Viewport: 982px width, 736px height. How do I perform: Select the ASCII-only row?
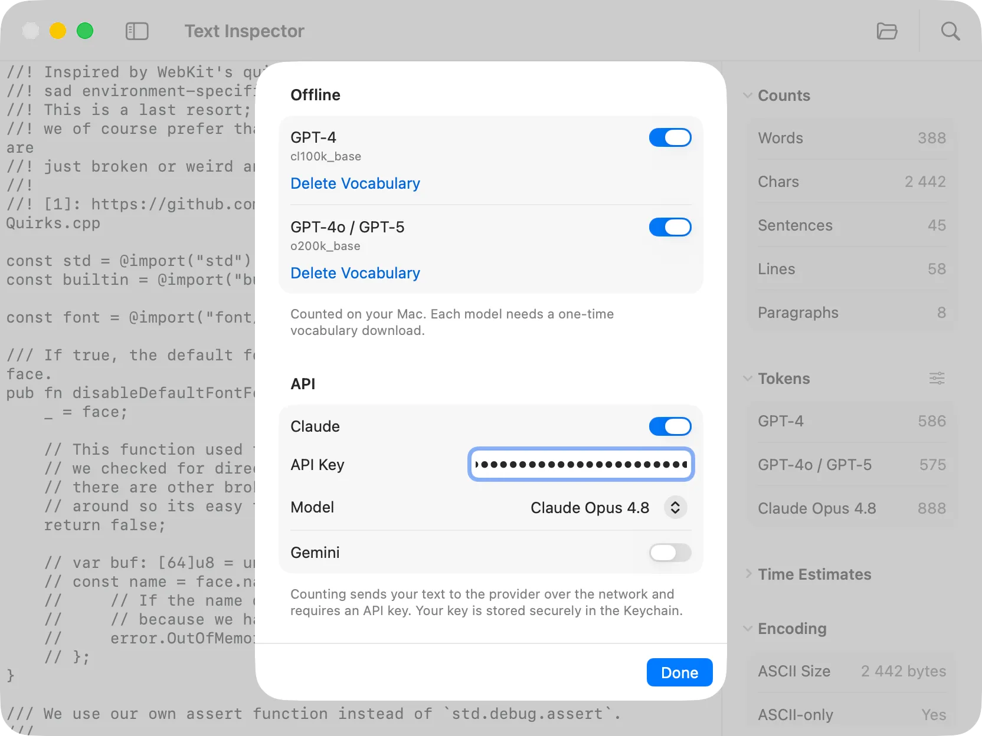point(852,715)
